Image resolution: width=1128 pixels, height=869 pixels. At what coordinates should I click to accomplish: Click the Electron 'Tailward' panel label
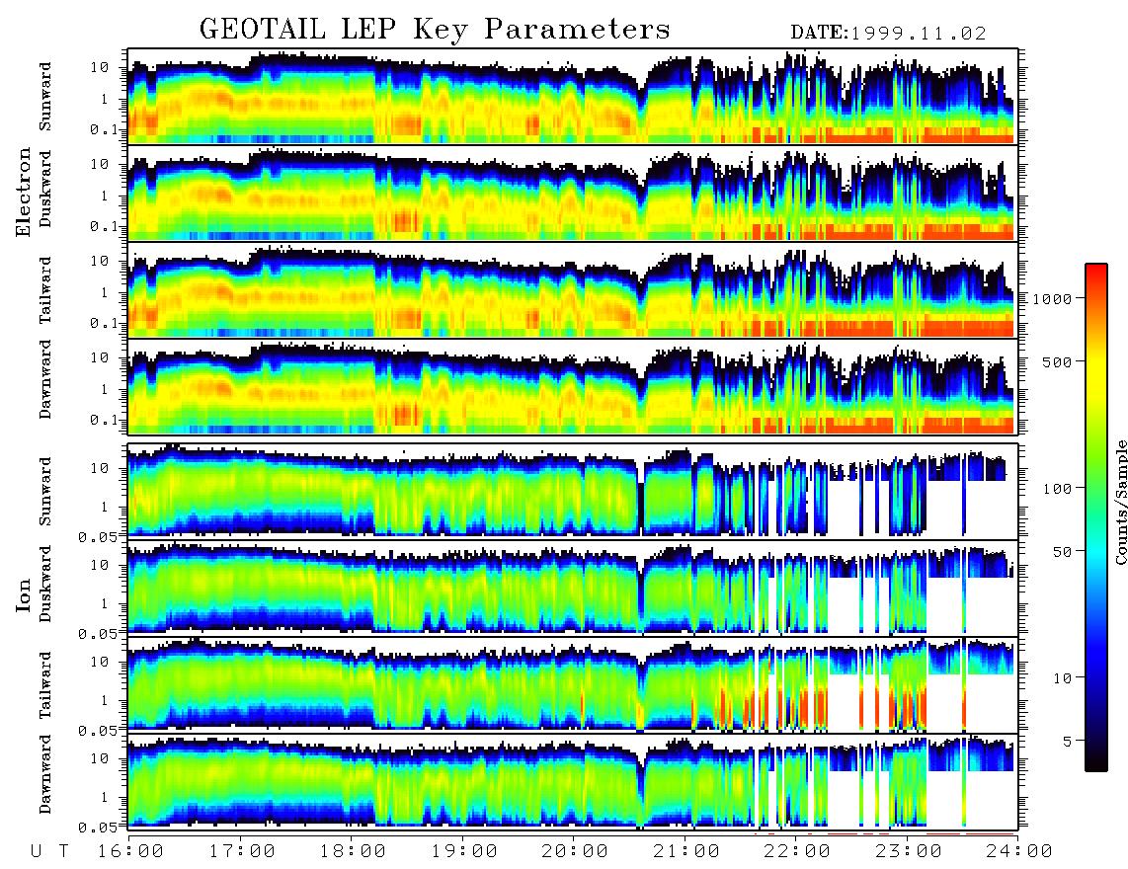click(x=45, y=289)
